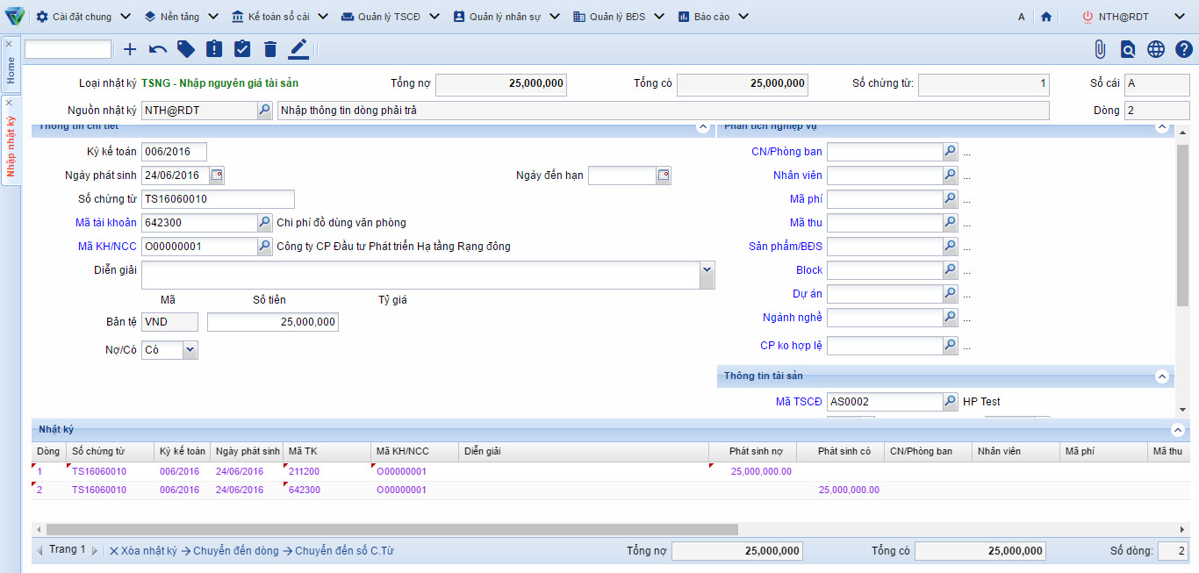Click the document search icon at top right
The height and width of the screenshot is (573, 1199).
(1128, 49)
